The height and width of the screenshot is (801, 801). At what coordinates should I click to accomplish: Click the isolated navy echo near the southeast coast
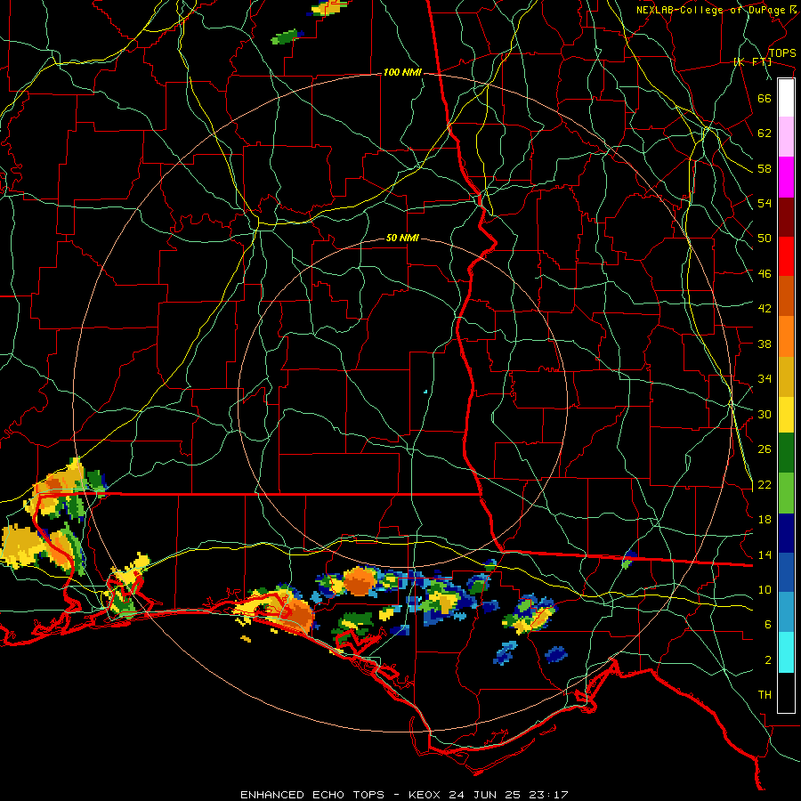point(555,653)
